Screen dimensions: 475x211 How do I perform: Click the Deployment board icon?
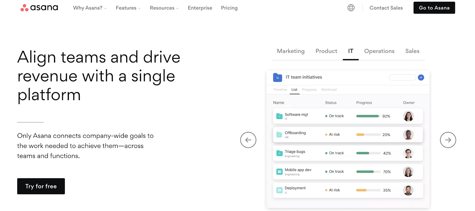pyautogui.click(x=279, y=190)
